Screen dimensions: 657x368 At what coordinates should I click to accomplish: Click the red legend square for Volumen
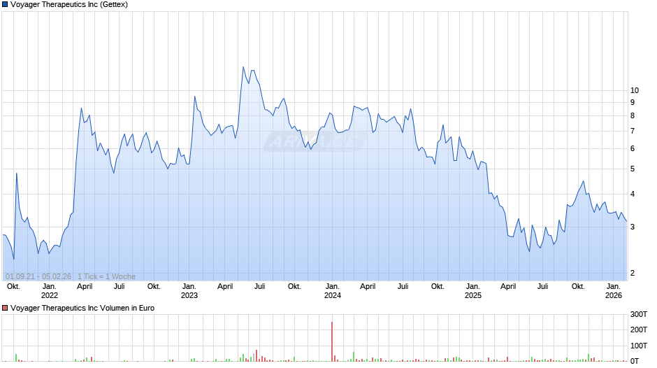click(5, 308)
